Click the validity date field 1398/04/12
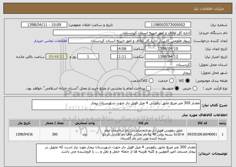Screen dimensions: 236x167 (x=168, y=57)
